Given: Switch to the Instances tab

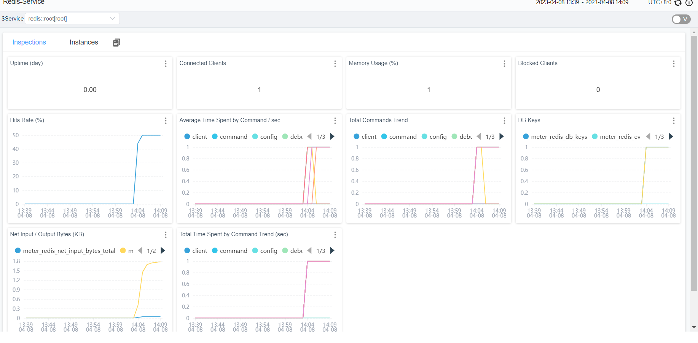Looking at the screenshot, I should tap(84, 42).
